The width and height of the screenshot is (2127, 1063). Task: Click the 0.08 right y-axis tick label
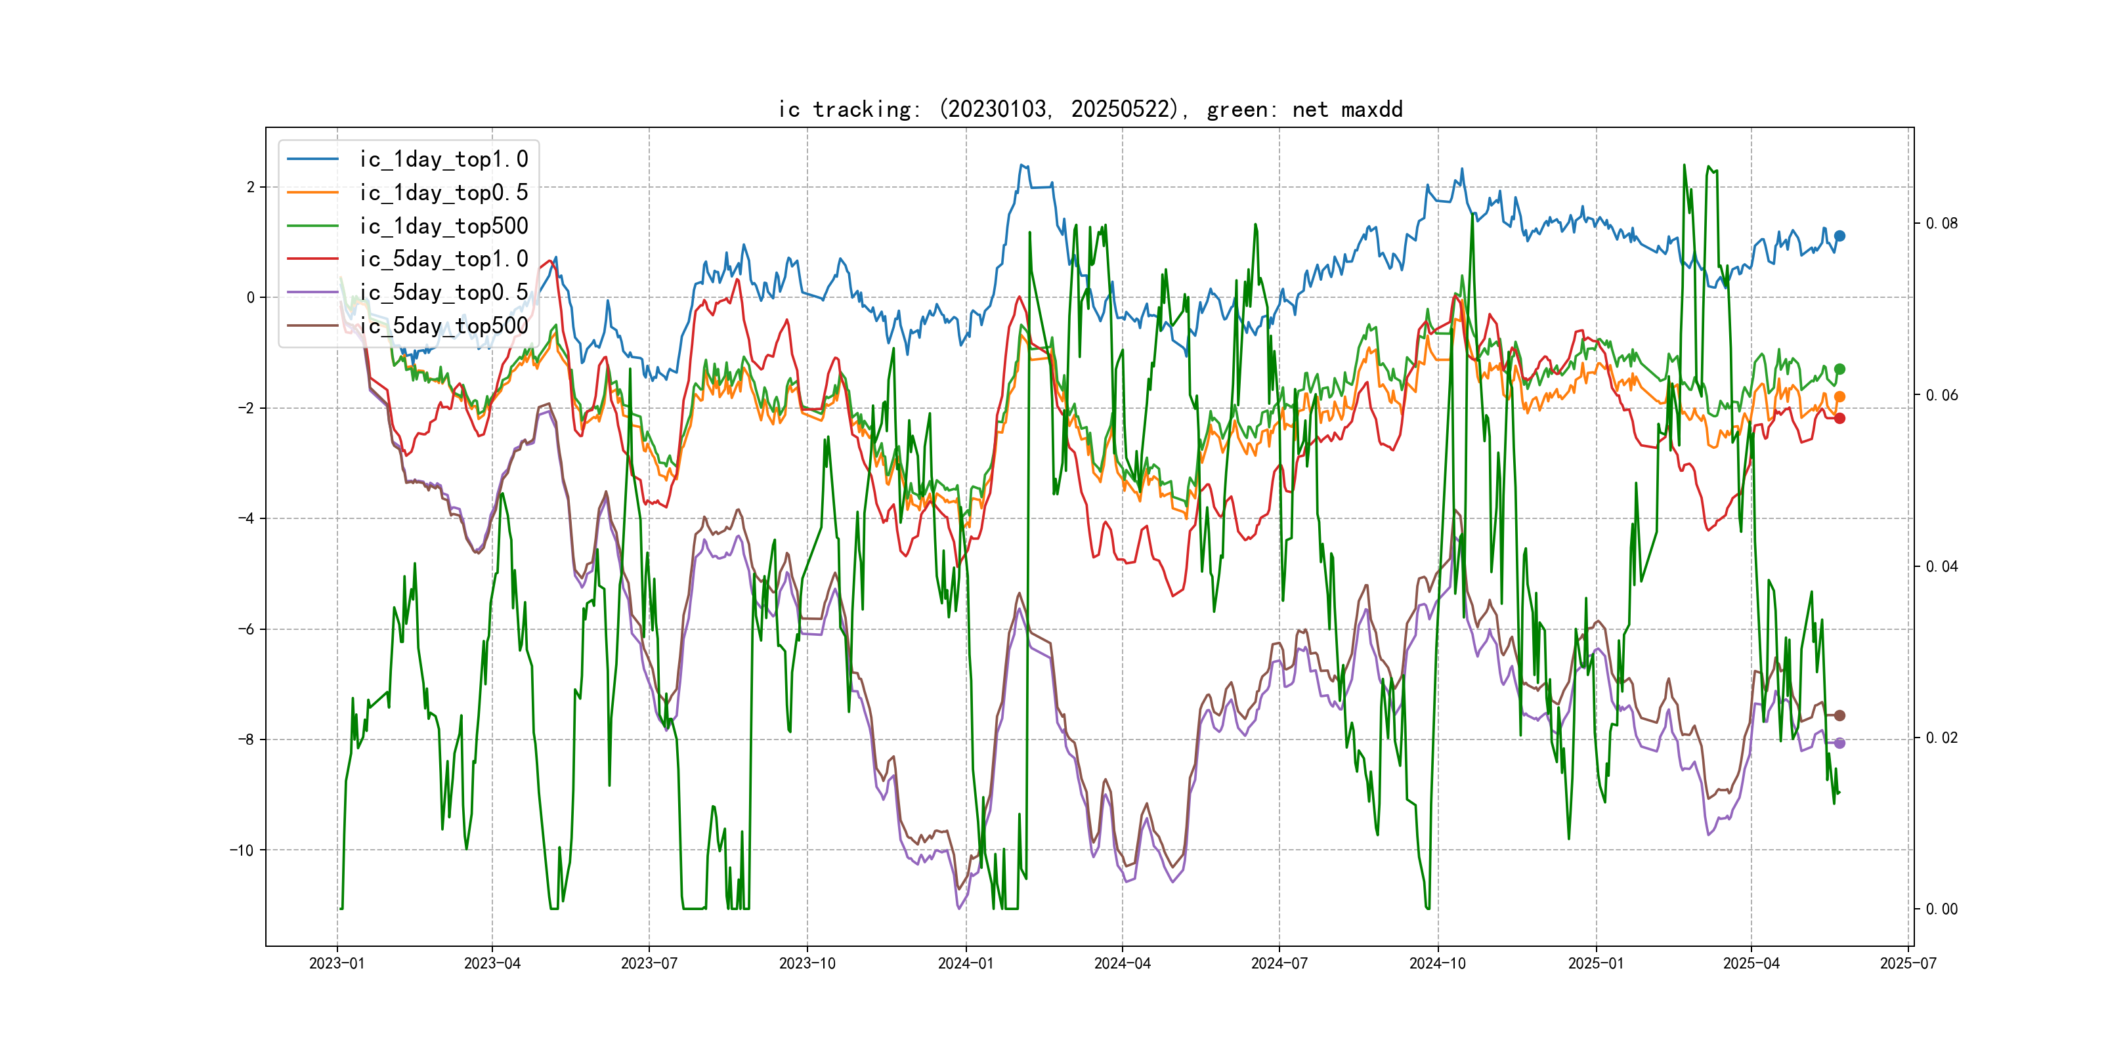coord(1941,224)
